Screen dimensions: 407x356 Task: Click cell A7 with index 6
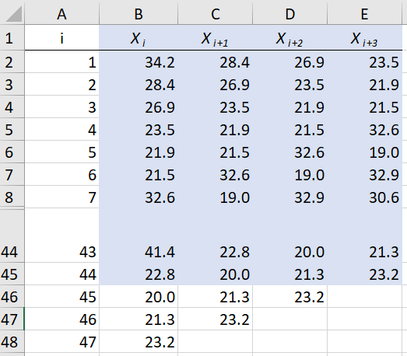[x=61, y=174]
